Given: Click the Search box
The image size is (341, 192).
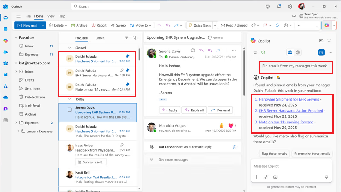Looking at the screenshot, I should (115, 6).
